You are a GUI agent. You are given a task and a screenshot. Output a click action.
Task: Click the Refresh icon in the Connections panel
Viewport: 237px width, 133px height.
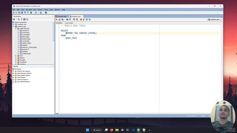point(19,19)
